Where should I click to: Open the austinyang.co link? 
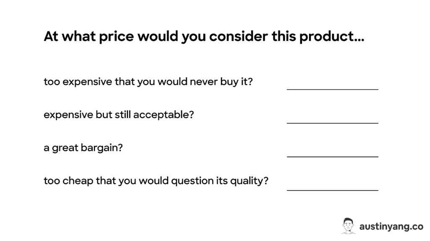[391, 226]
